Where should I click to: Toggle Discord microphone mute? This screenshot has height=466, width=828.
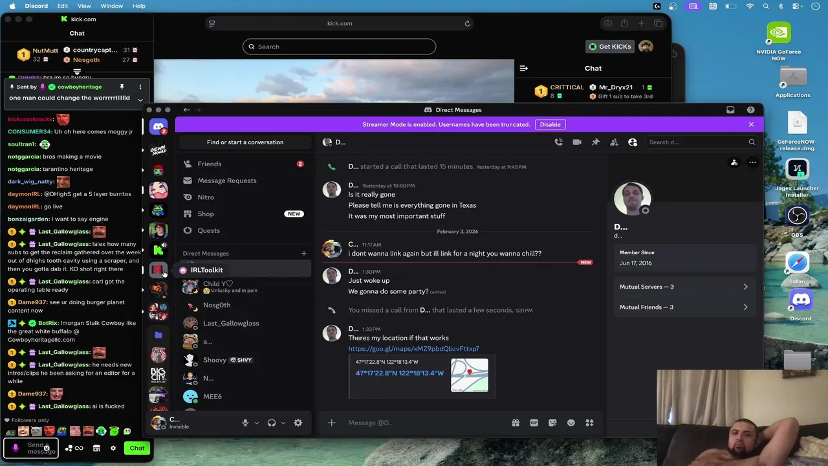[245, 423]
